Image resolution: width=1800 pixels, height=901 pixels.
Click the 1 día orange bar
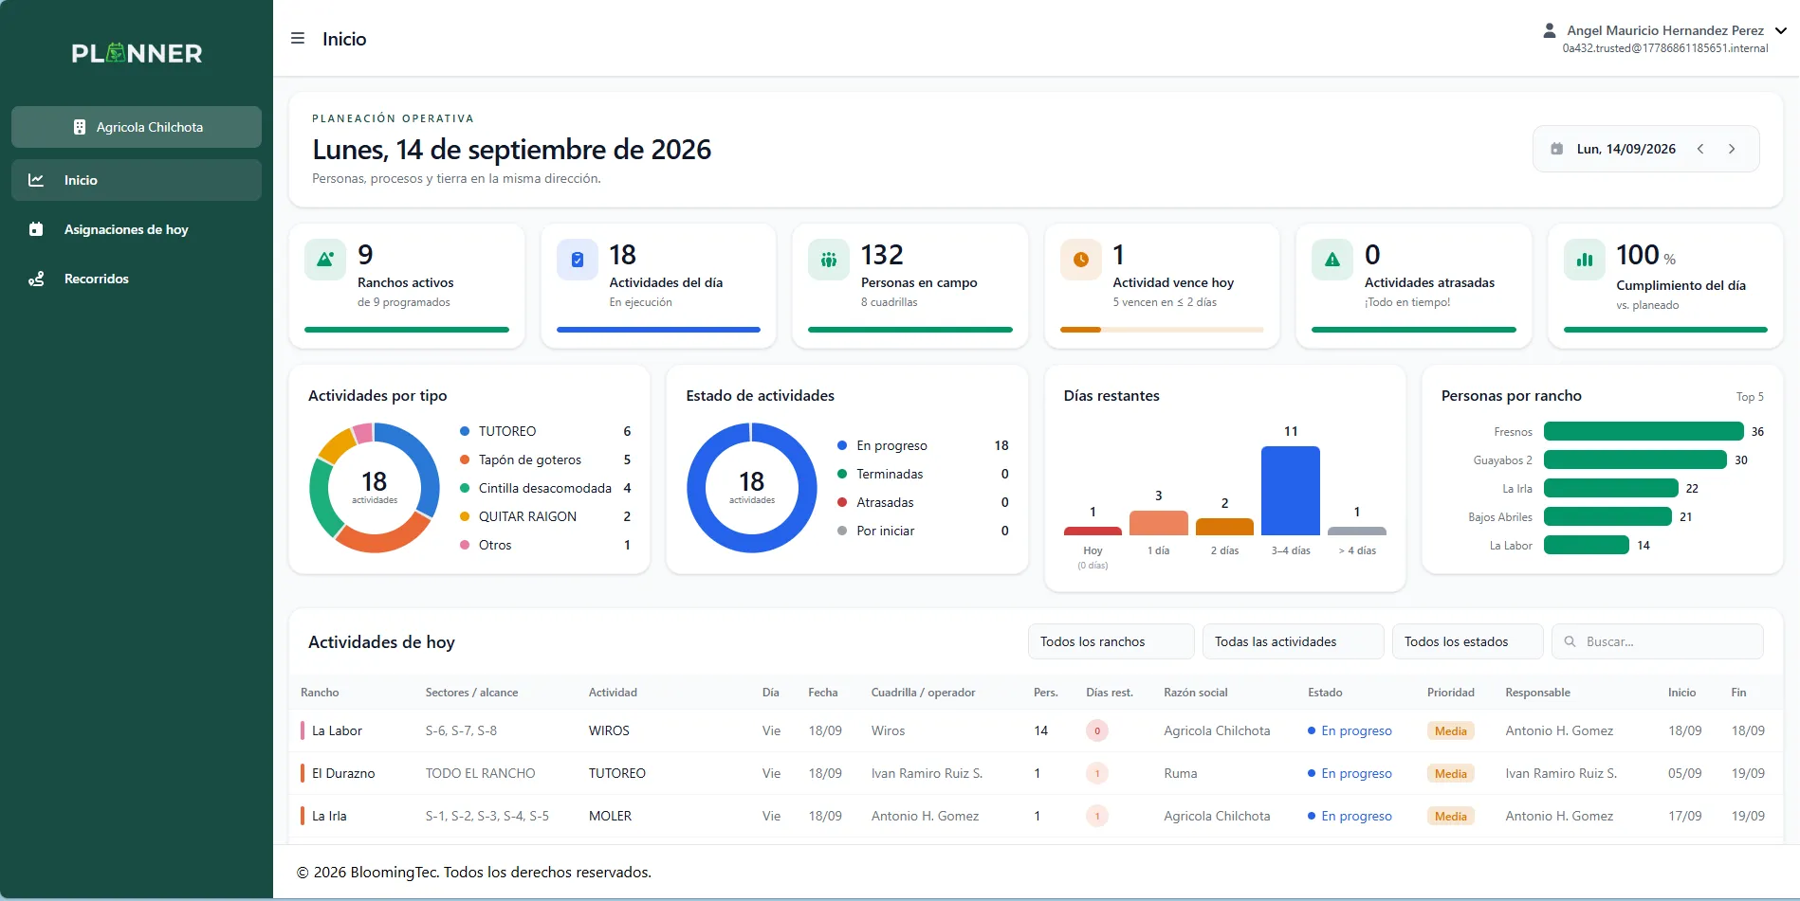point(1159,523)
